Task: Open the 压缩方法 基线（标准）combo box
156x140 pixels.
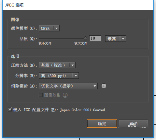Action: 57,65
